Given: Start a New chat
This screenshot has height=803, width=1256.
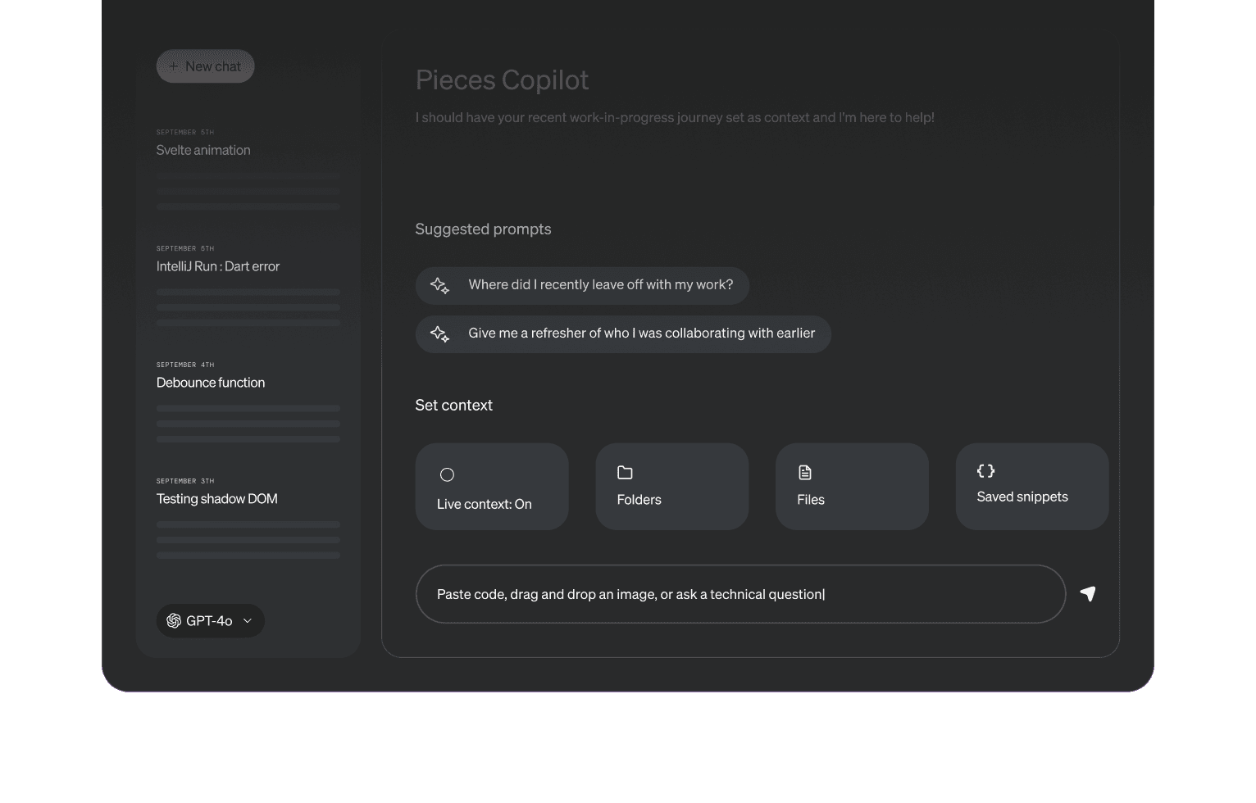Looking at the screenshot, I should click(x=205, y=66).
